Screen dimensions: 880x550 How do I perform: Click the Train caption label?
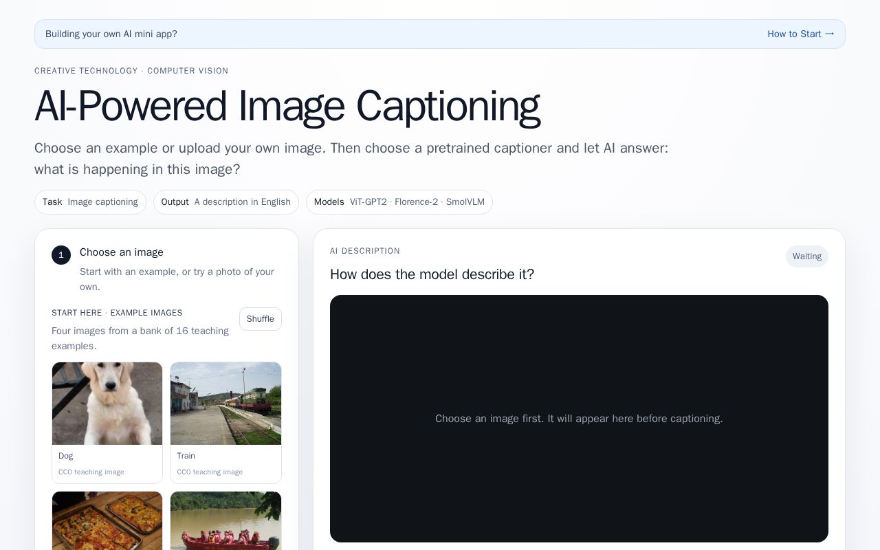click(186, 456)
